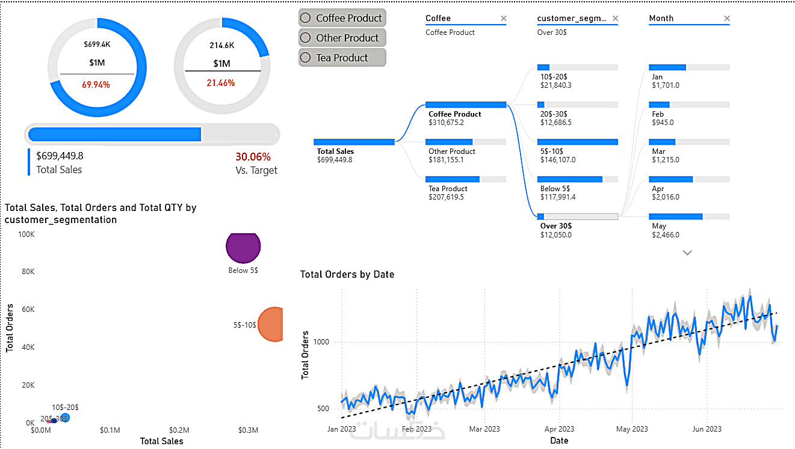This screenshot has height=449, width=795.
Task: Click the orange 5$-10$ bubble
Action: pos(272,324)
